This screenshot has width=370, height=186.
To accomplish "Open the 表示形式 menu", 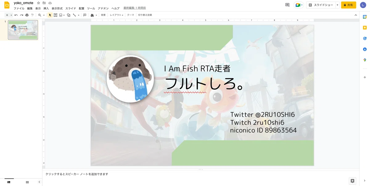I will pos(57,8).
